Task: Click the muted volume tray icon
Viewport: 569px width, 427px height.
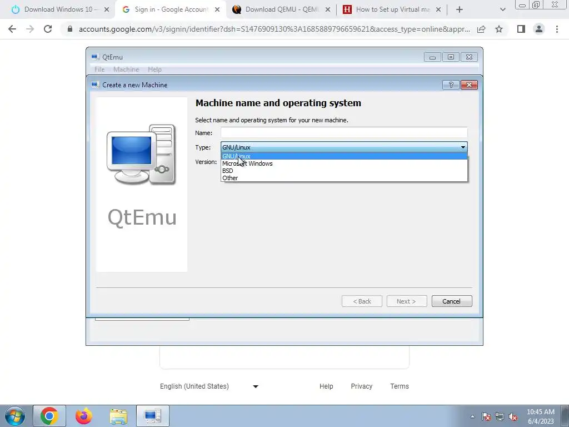Action: click(x=513, y=416)
